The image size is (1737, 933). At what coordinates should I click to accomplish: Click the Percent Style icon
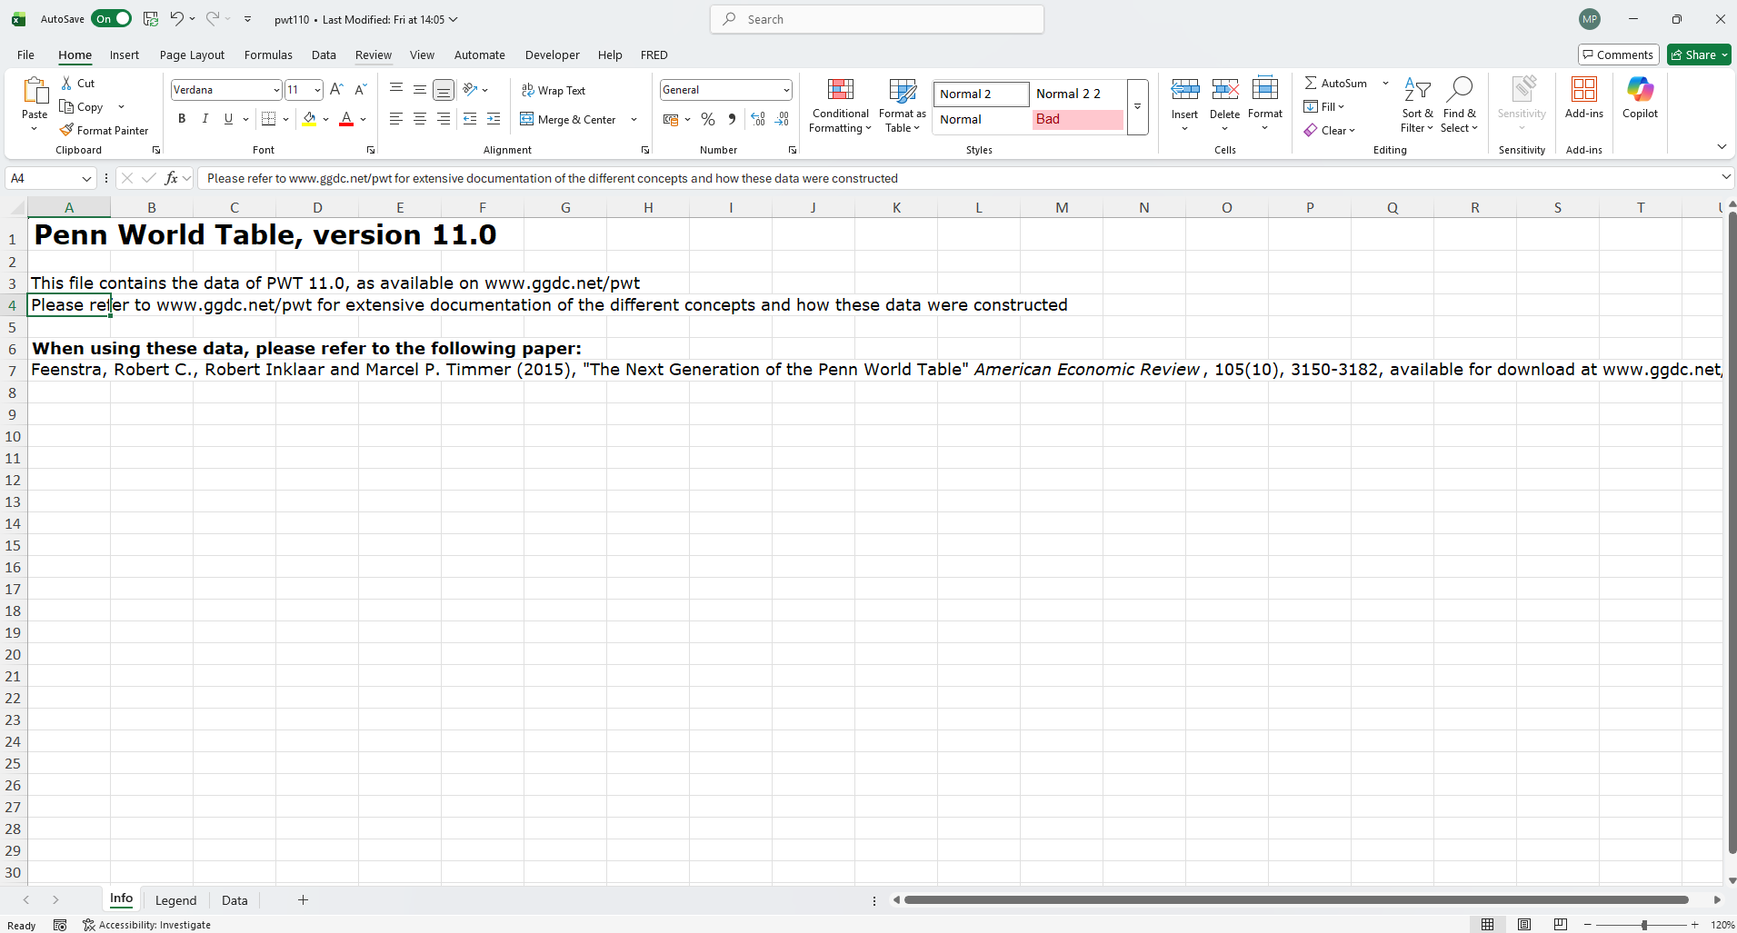[x=708, y=119]
